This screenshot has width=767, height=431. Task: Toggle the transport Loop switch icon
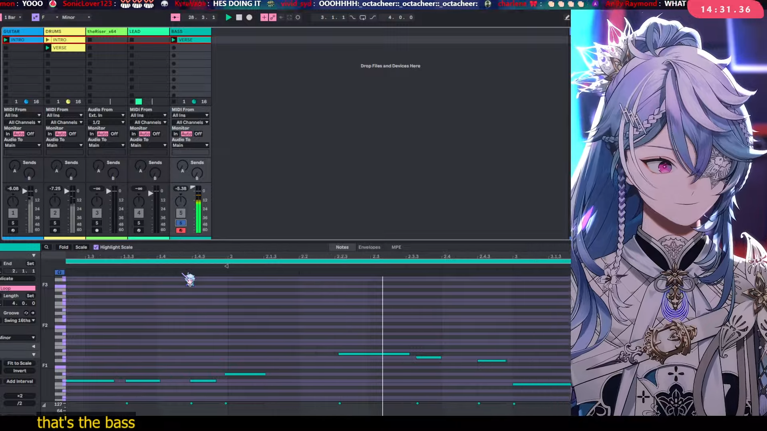[x=363, y=18]
